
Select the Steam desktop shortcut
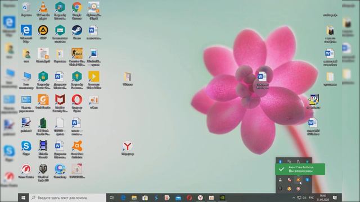pyautogui.click(x=76, y=32)
